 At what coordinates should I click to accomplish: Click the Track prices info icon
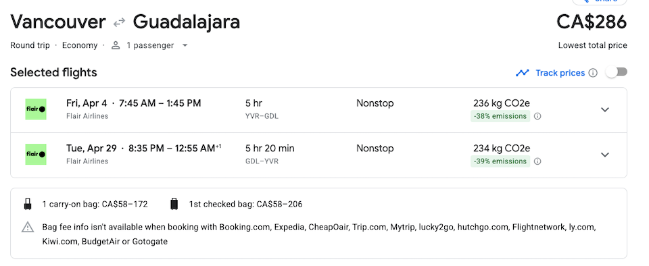click(593, 73)
